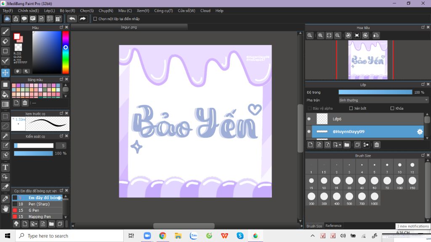Image resolution: width=431 pixels, height=242 pixels.
Task: Rotate canvas right in Navigator
Action: coord(365,35)
